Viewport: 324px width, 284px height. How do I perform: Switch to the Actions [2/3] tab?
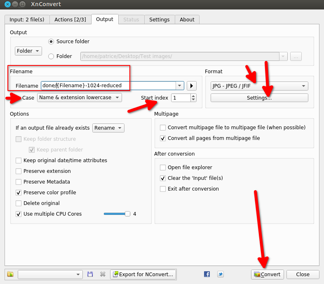[70, 20]
